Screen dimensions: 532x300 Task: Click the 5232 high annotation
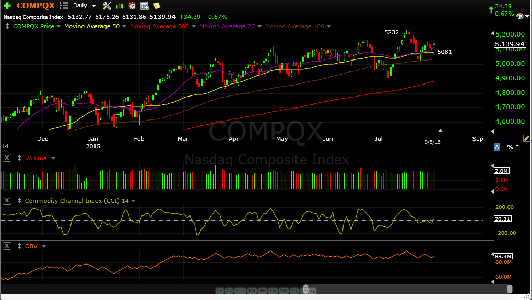pyautogui.click(x=392, y=32)
